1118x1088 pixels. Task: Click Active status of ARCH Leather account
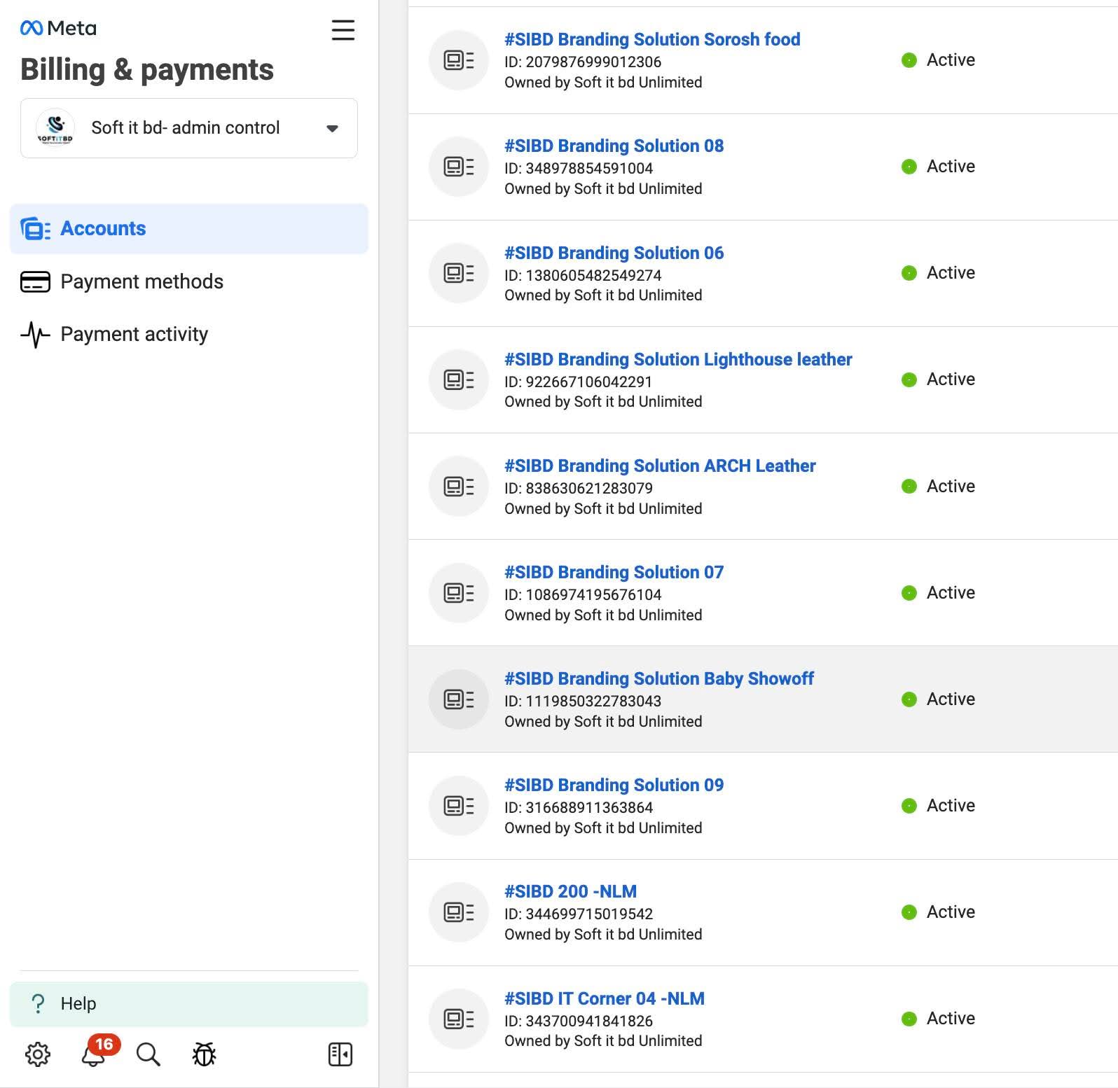(938, 486)
